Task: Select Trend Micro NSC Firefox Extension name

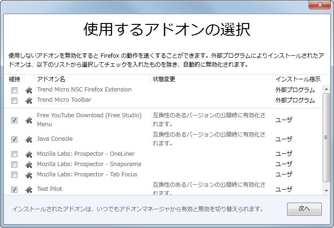Action: (84, 90)
